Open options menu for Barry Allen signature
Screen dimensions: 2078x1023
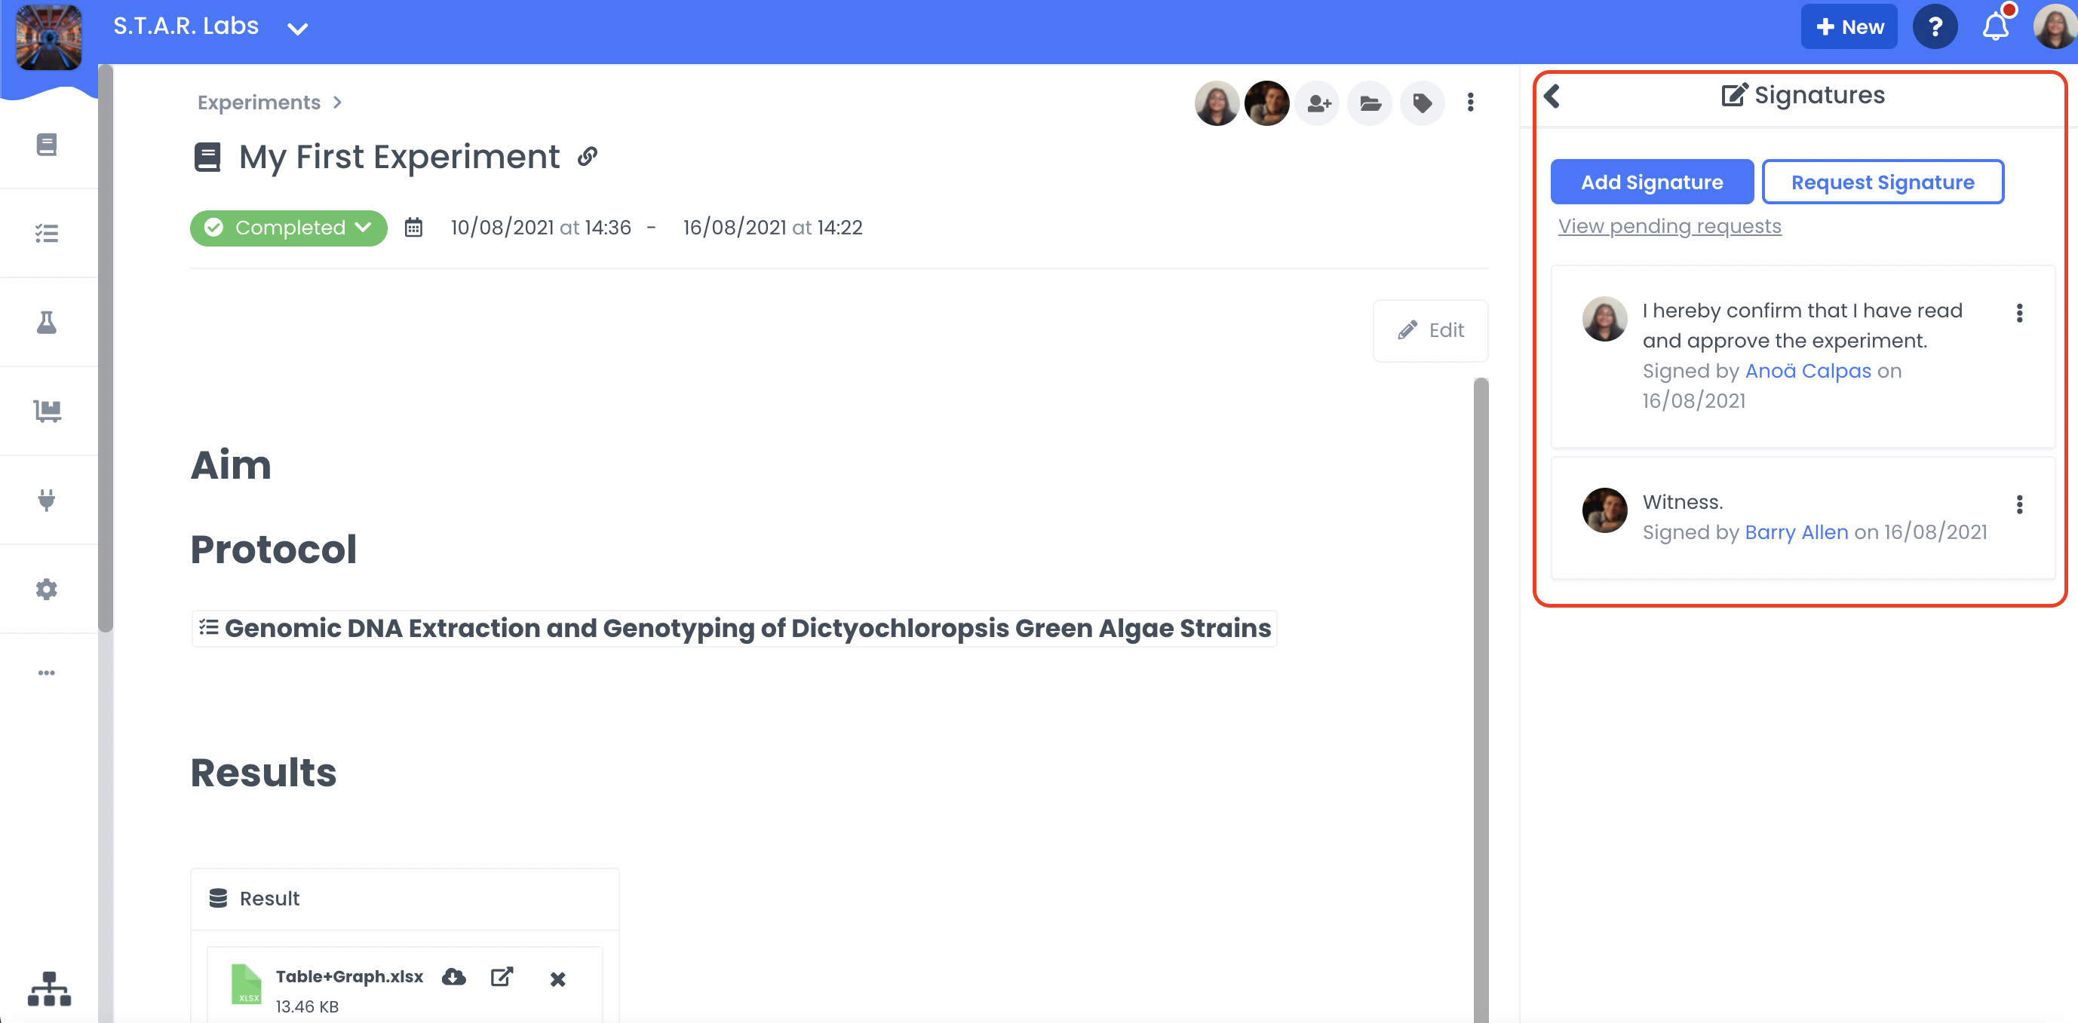pos(2019,504)
